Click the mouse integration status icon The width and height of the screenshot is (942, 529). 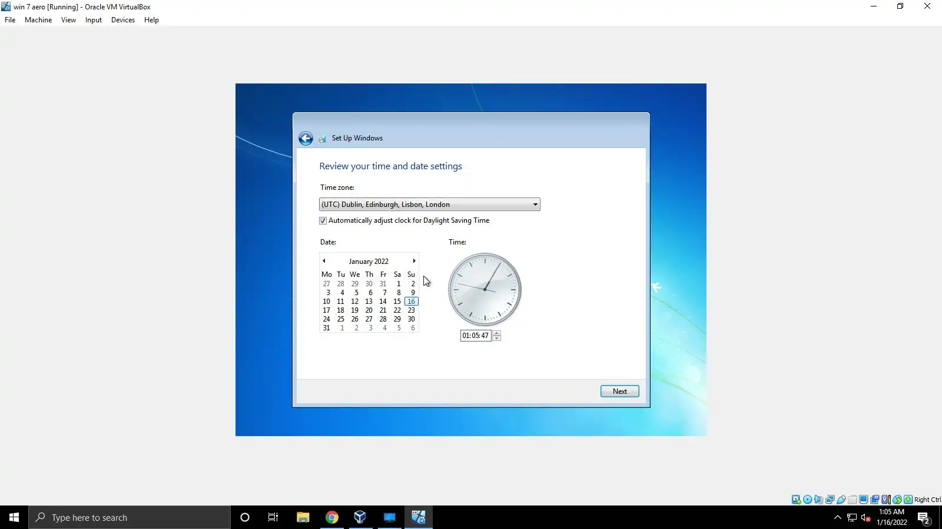897,500
